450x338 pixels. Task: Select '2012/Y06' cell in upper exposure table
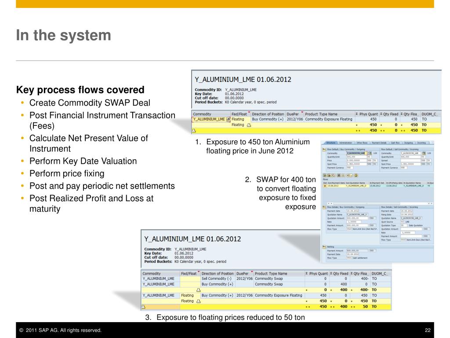tap(294, 119)
